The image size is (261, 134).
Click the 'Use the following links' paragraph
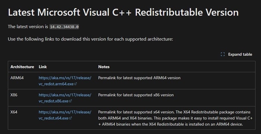pos(91,39)
